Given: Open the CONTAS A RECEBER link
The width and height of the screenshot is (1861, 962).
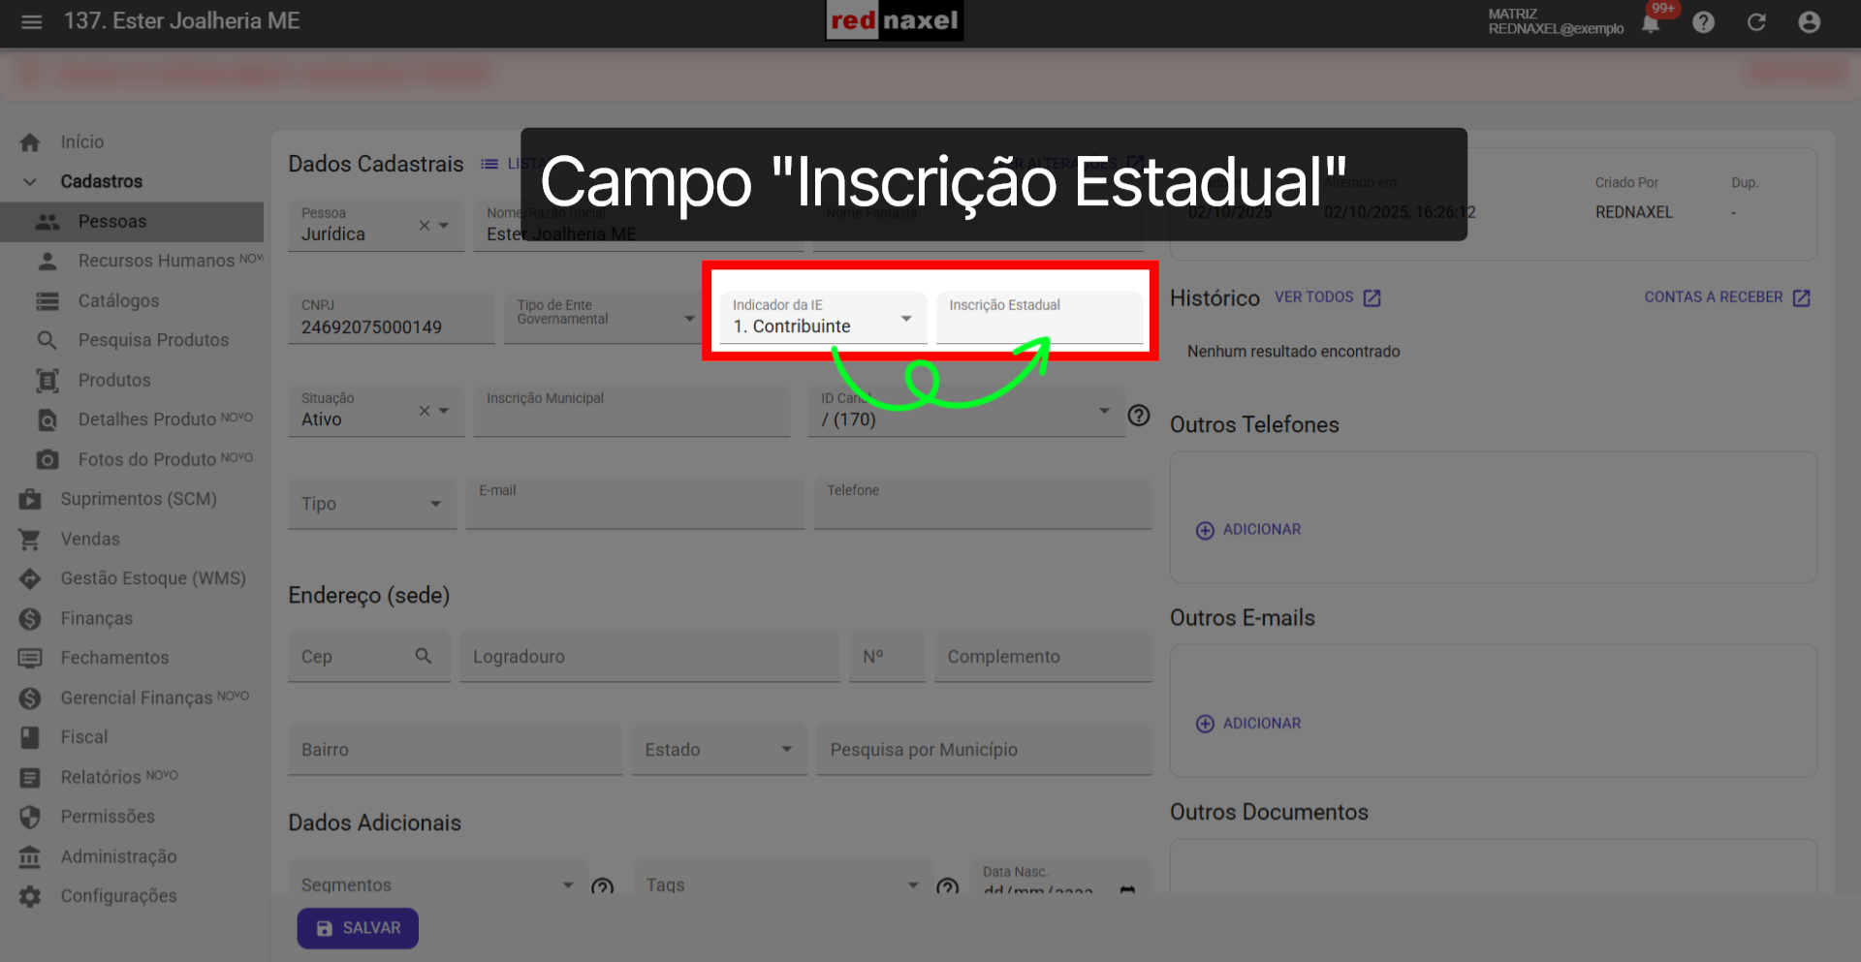Looking at the screenshot, I should [1714, 297].
